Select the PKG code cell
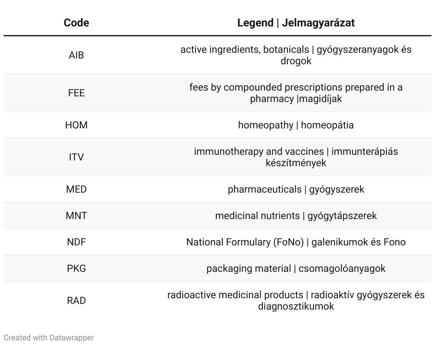This screenshot has height=346, width=435. point(76,269)
